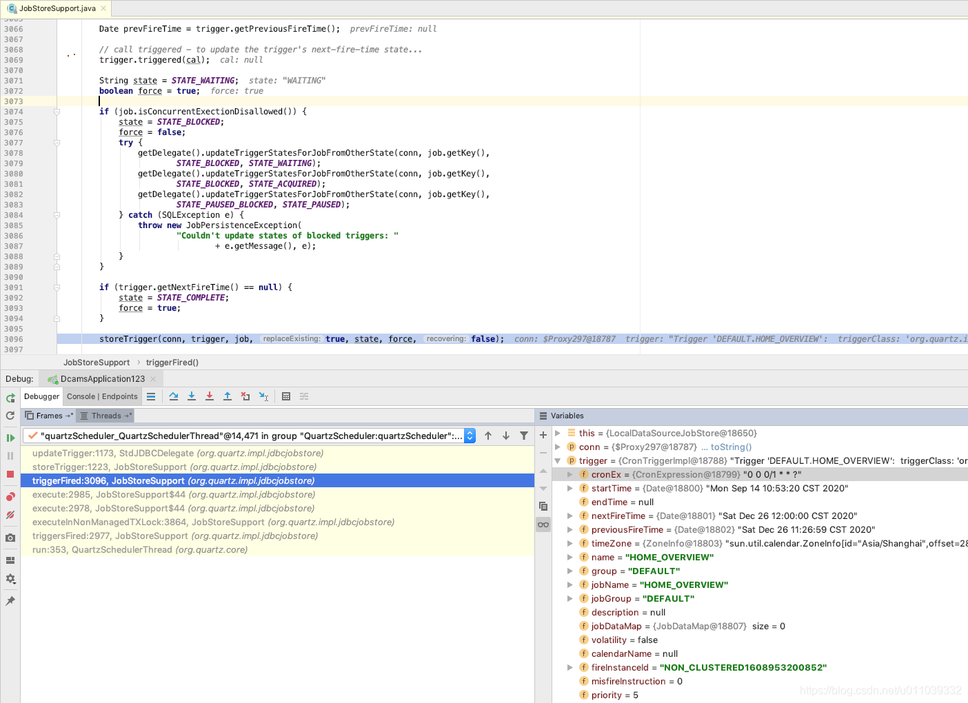Expand the conn variable node
Image resolution: width=968 pixels, height=703 pixels.
pyautogui.click(x=558, y=447)
